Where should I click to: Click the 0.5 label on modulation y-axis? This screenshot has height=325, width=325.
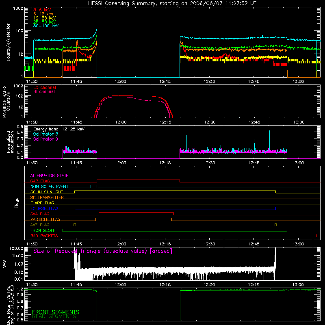coord(20,127)
